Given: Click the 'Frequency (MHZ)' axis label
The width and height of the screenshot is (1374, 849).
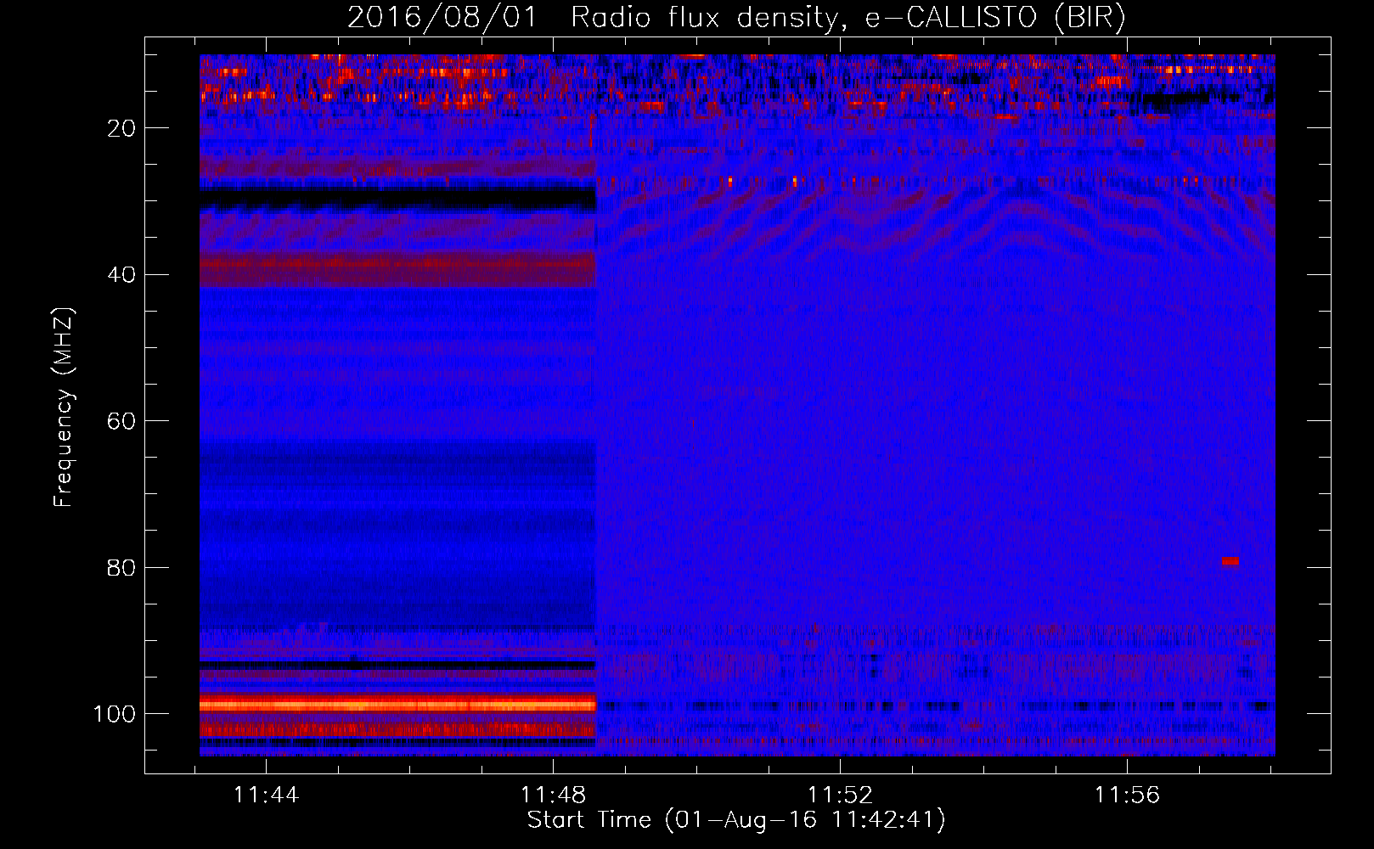Looking at the screenshot, I should pyautogui.click(x=64, y=408).
